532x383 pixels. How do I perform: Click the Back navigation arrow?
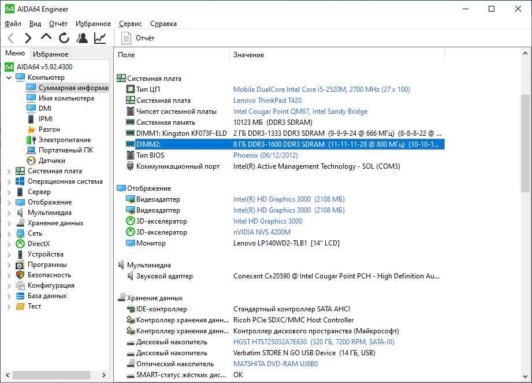[x=11, y=38]
